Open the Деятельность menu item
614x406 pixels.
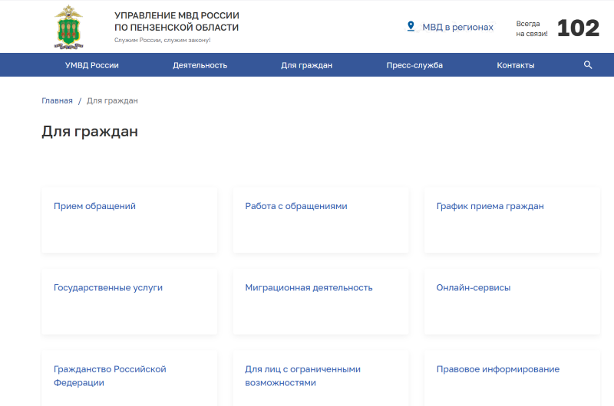(x=200, y=65)
